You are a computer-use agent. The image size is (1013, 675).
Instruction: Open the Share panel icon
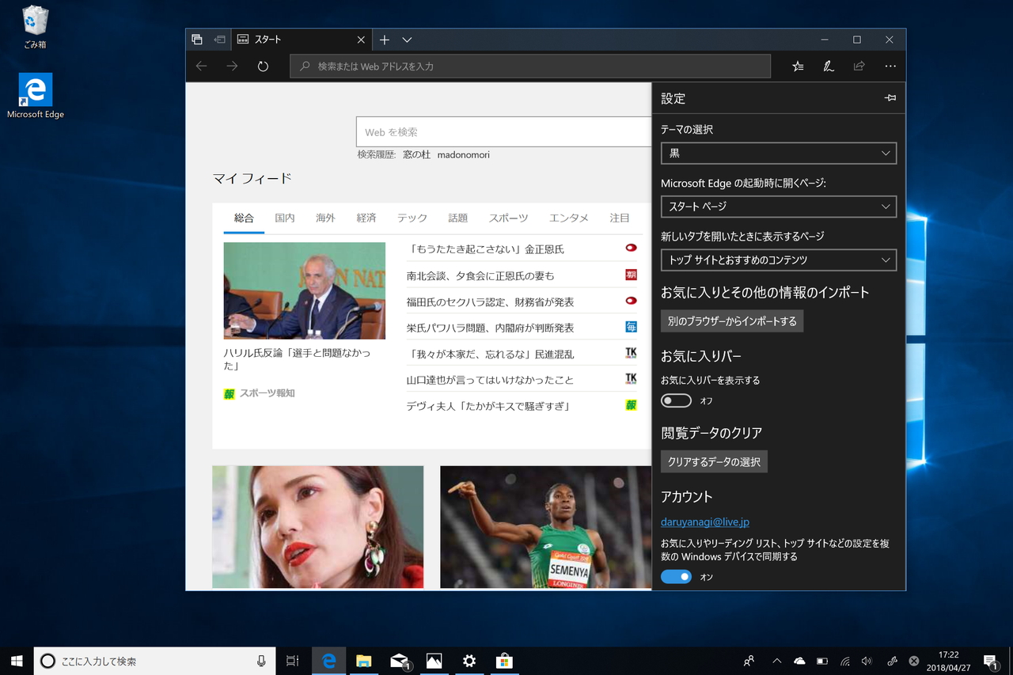point(859,66)
